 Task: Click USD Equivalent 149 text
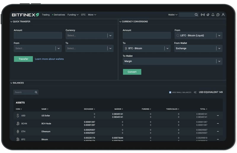point(211,92)
